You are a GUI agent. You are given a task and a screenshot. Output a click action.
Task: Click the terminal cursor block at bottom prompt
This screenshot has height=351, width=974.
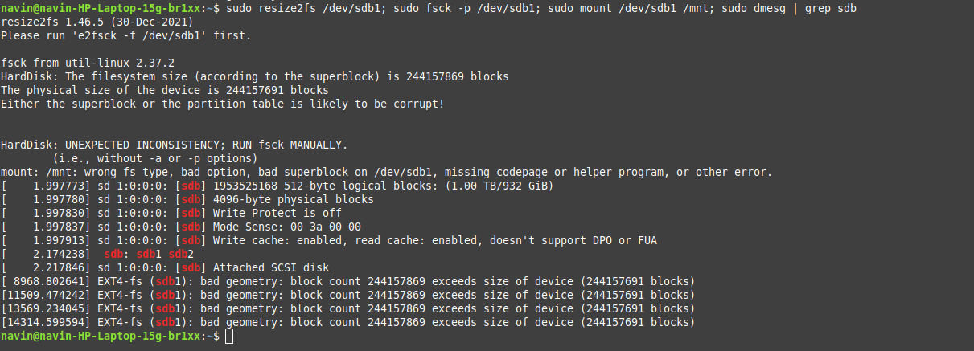pyautogui.click(x=230, y=337)
